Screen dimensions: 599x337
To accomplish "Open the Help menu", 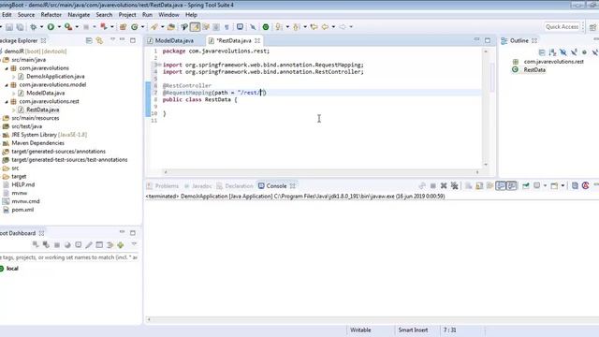I will pos(191,15).
